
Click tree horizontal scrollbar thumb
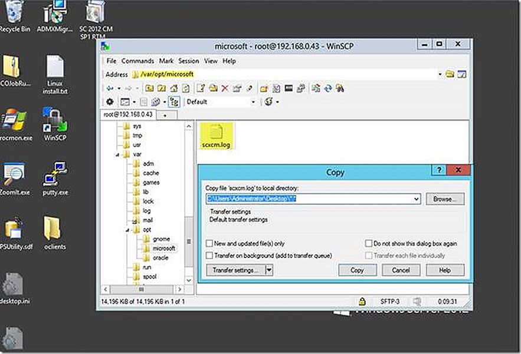click(x=142, y=289)
